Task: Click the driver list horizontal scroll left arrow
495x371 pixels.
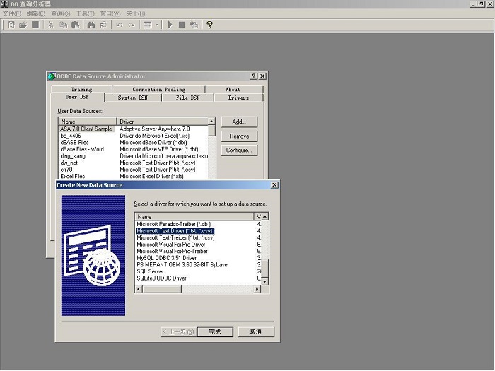Action: [x=139, y=289]
